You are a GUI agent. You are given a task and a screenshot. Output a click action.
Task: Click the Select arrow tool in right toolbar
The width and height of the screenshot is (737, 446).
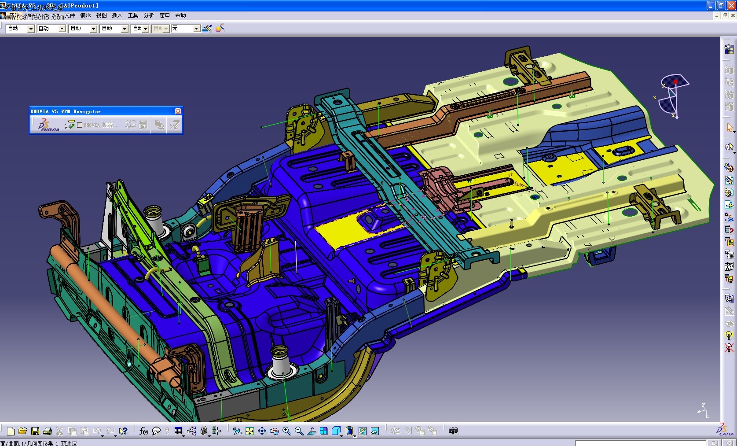(x=729, y=127)
